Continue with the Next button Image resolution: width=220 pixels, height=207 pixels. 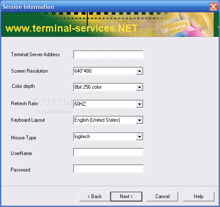pyautogui.click(x=126, y=196)
